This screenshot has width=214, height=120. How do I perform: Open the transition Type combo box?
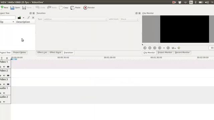coord(76,19)
